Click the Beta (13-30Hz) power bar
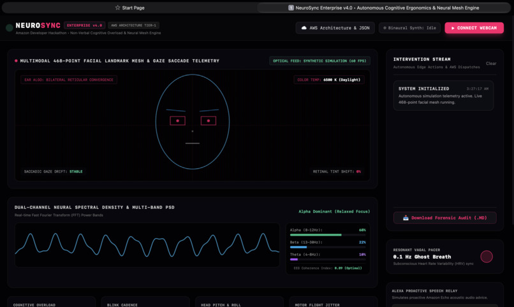Screen dimensions: 514x307 click(328, 247)
